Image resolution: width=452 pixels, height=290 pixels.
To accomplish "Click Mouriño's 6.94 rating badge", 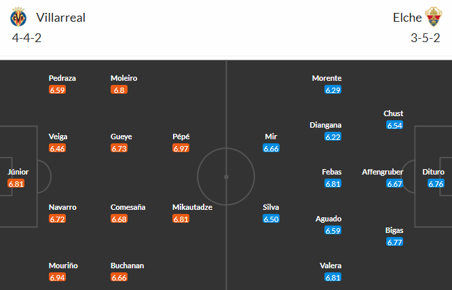I will [58, 278].
